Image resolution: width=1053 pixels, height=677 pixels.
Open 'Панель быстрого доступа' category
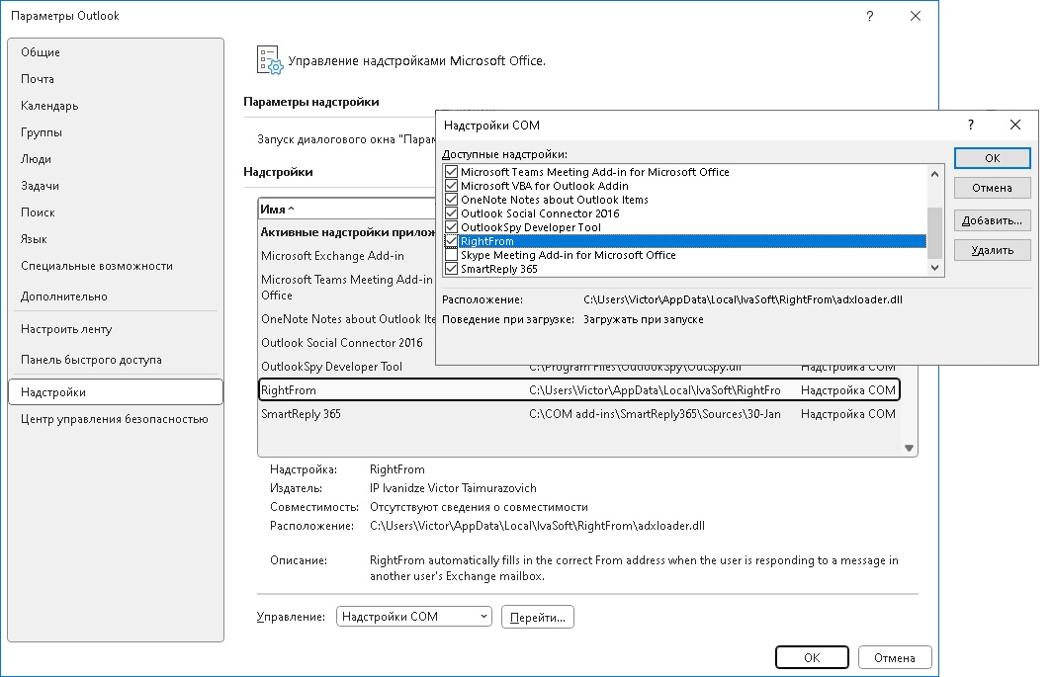91,360
